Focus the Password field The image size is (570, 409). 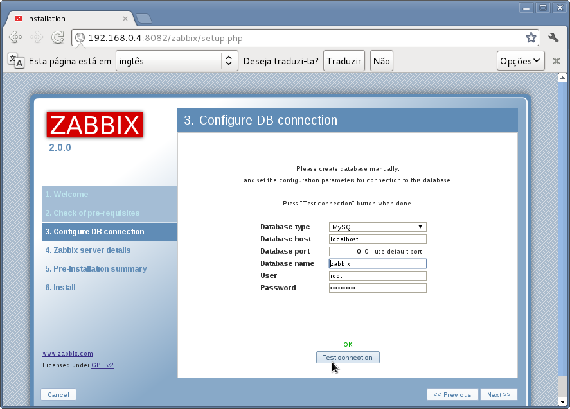(x=377, y=288)
